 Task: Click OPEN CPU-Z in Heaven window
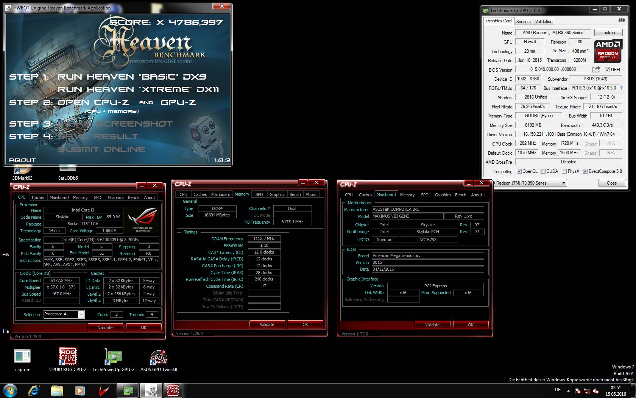(x=93, y=102)
